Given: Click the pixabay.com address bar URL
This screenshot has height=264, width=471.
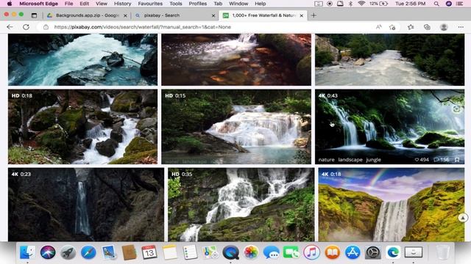Looking at the screenshot, I should coord(142,27).
